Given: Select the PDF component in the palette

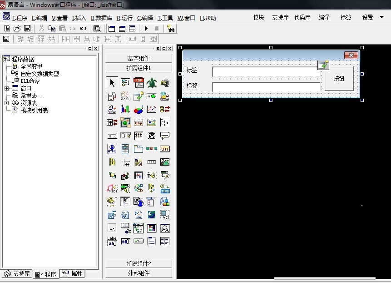Looking at the screenshot, I should (x=139, y=83).
